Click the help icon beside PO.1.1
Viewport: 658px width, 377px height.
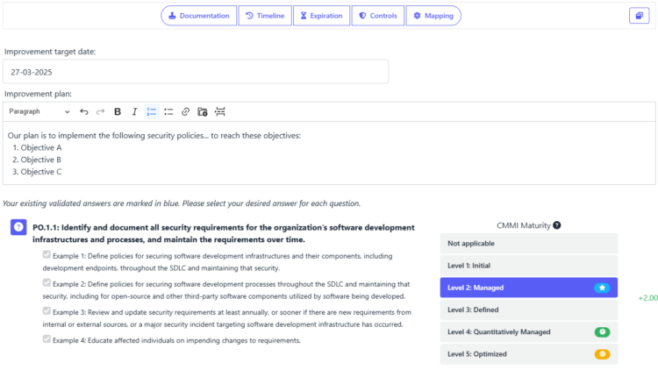click(x=18, y=227)
